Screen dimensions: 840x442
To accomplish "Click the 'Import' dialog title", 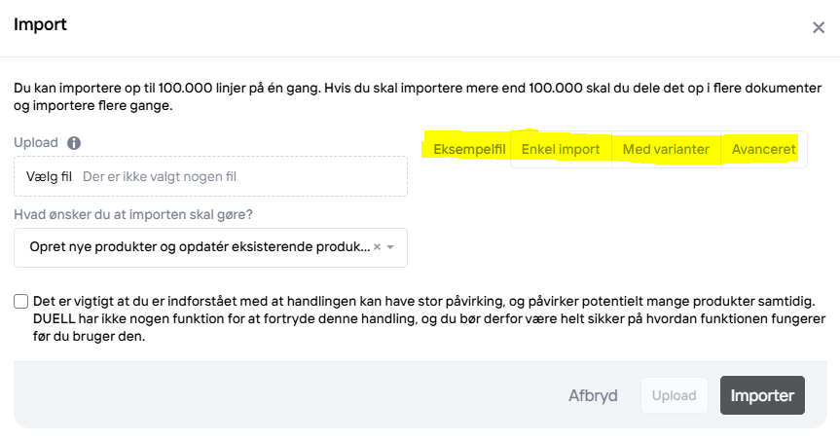I will click(40, 24).
